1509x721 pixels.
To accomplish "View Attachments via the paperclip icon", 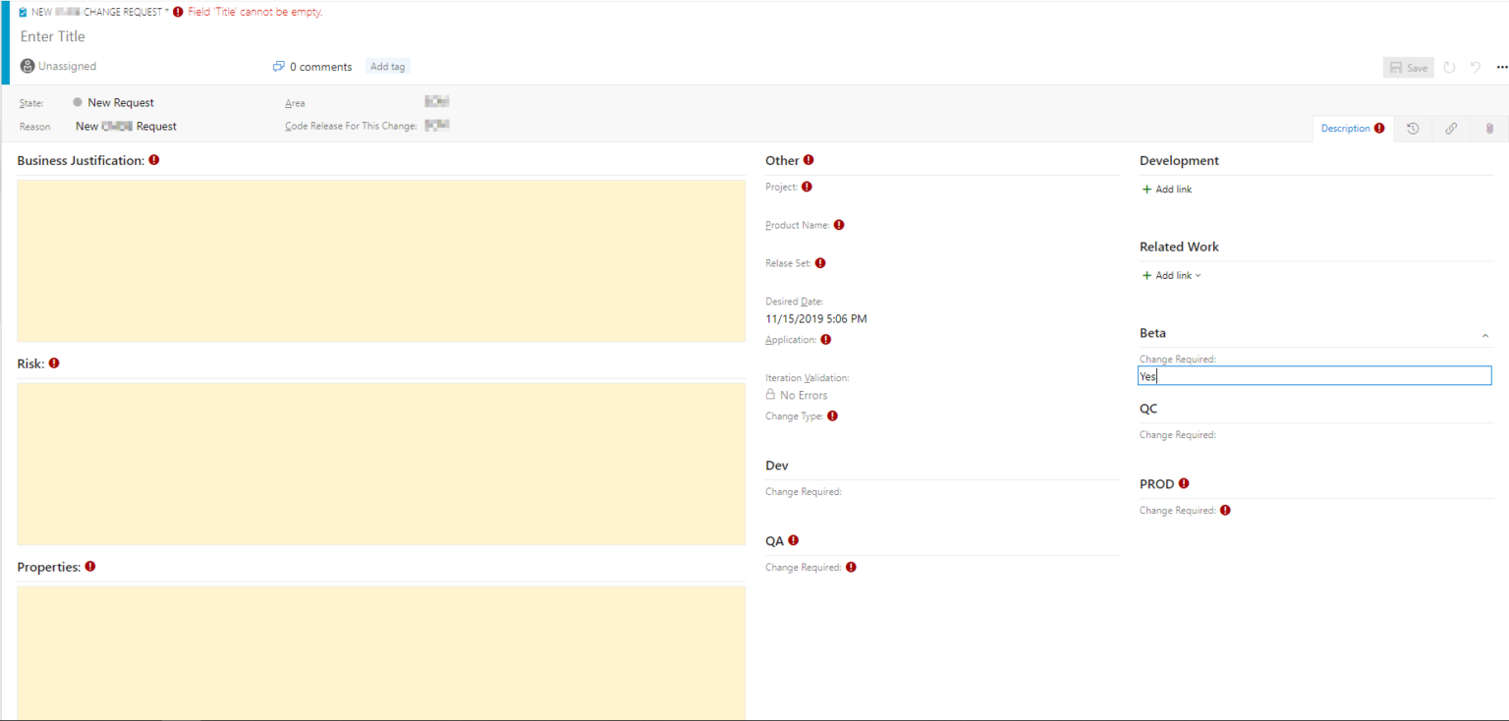I will click(1488, 128).
